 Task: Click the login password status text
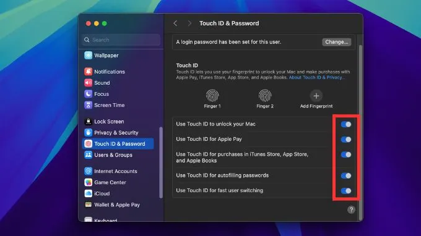228,42
